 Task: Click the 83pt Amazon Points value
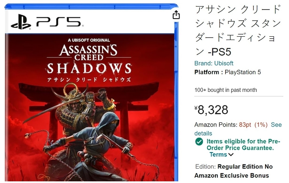click(x=245, y=125)
